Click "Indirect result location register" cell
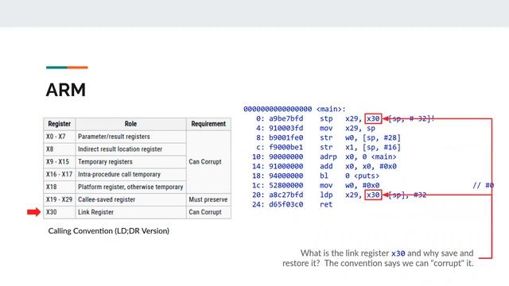The width and height of the screenshot is (509, 286). click(x=130, y=149)
